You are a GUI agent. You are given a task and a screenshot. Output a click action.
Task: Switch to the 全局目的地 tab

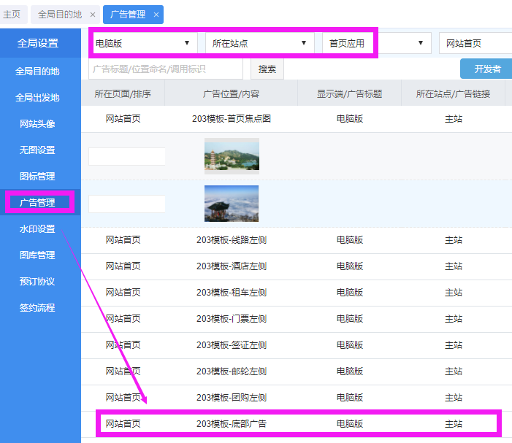(60, 15)
